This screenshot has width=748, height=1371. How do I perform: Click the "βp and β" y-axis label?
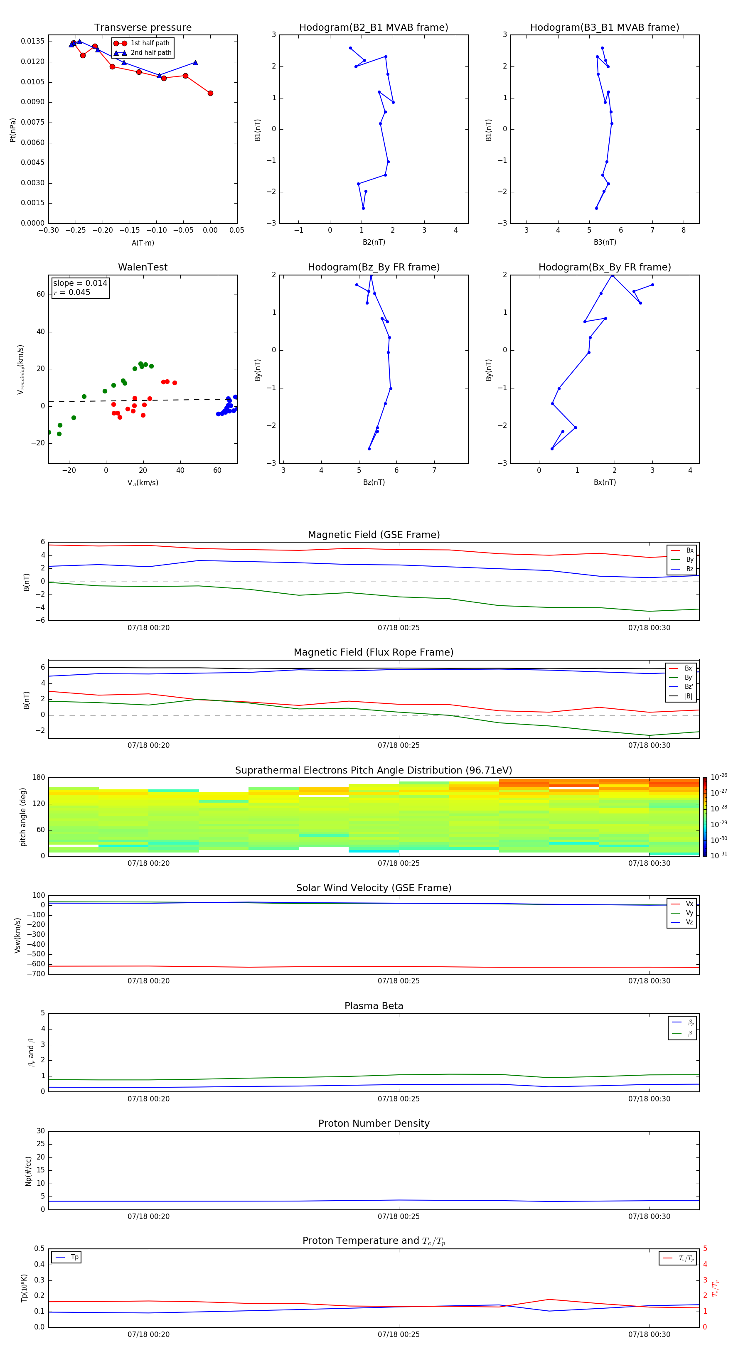(x=31, y=1052)
